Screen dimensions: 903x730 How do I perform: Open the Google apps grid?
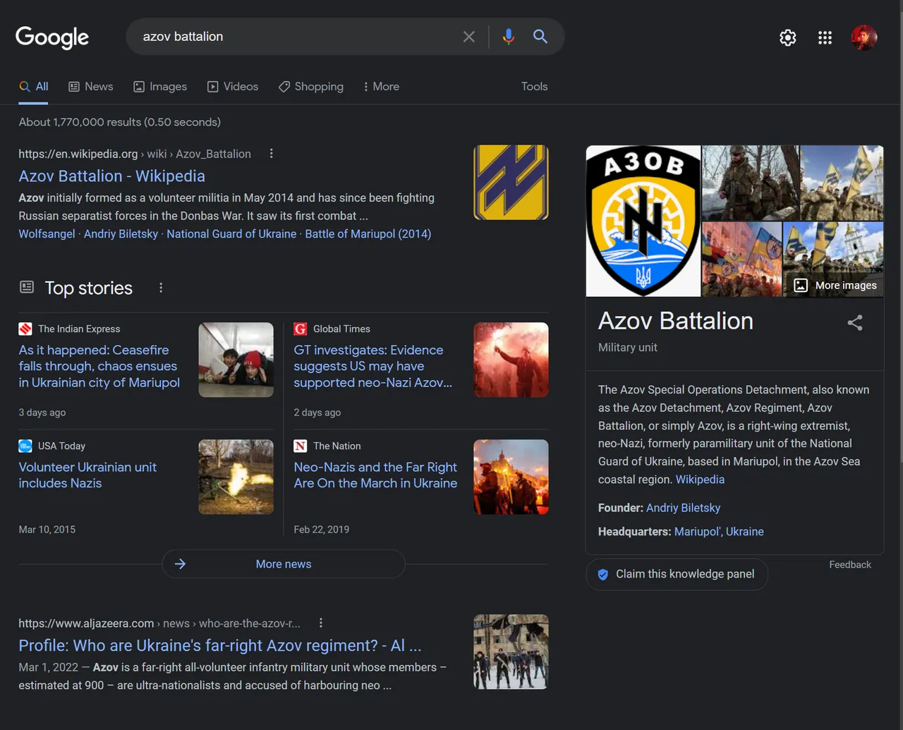click(825, 37)
